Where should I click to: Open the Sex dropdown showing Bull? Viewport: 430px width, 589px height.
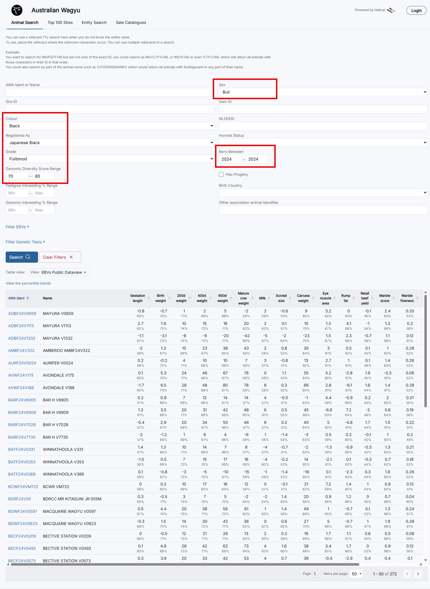323,92
